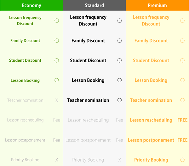Select the Economy plan header

click(31, 5)
